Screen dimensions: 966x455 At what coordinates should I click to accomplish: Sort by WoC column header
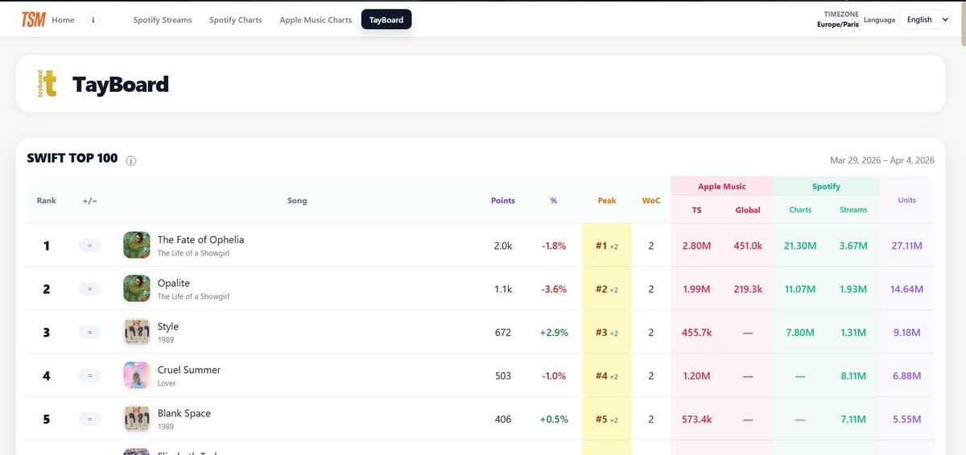(x=650, y=201)
